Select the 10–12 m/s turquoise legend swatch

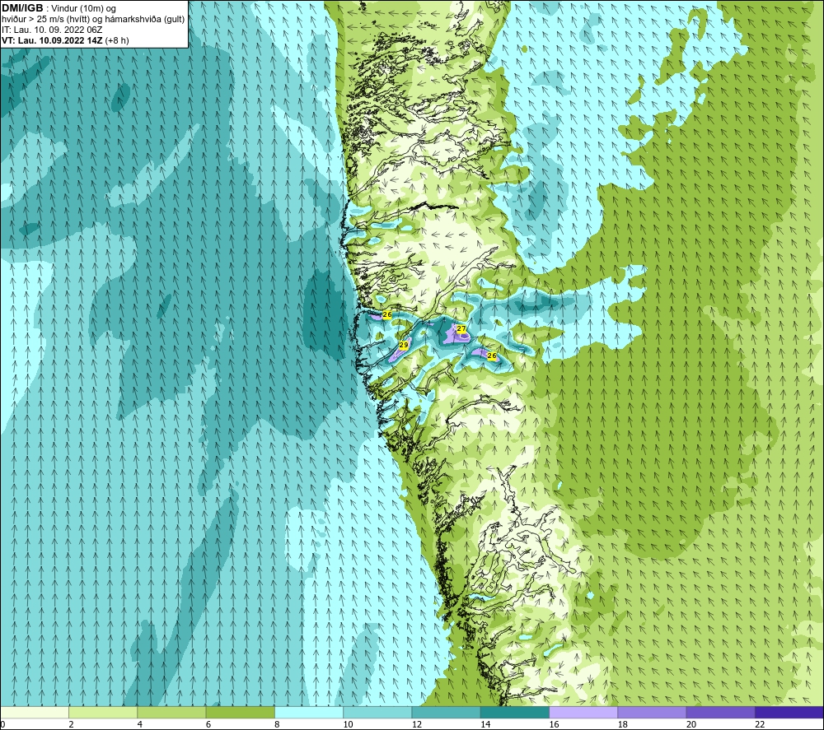pos(377,712)
